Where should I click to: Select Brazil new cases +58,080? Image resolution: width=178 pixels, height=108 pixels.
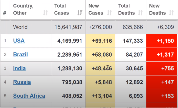pyautogui.click(x=102, y=55)
